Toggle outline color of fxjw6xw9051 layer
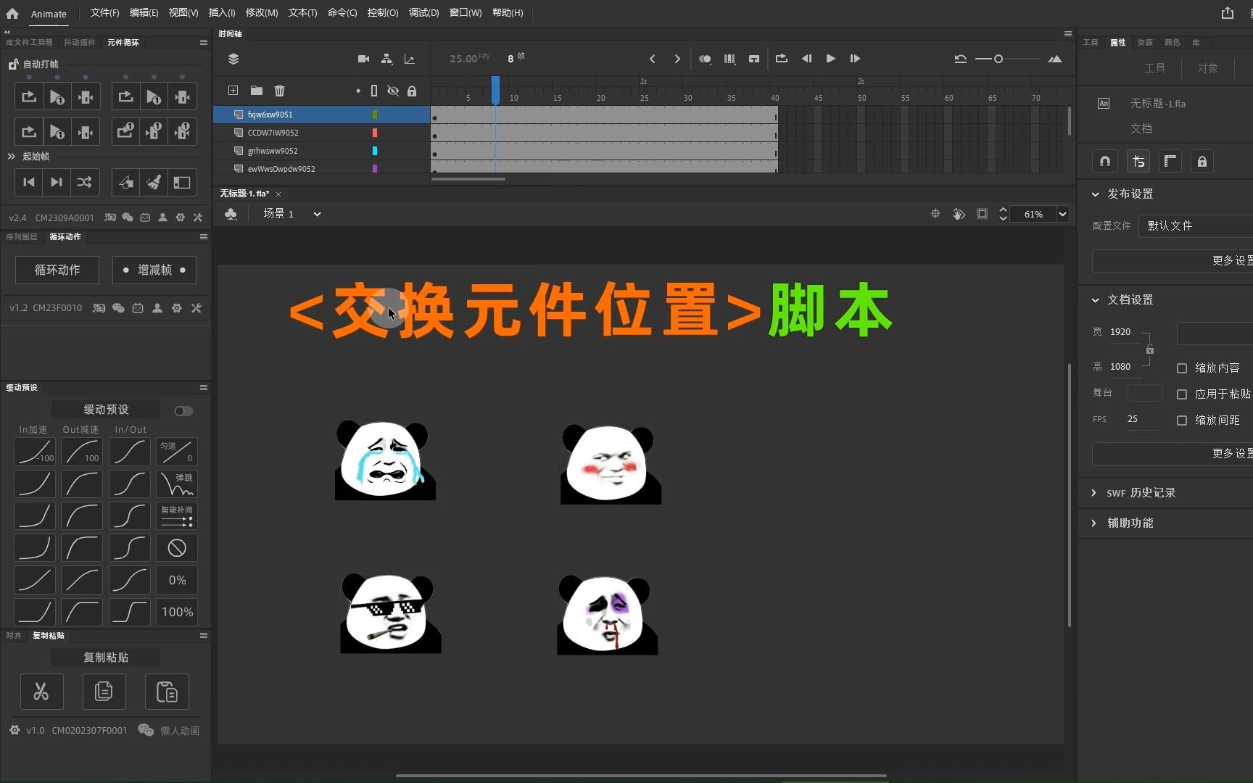Screen dimensions: 1253x783 (375, 115)
